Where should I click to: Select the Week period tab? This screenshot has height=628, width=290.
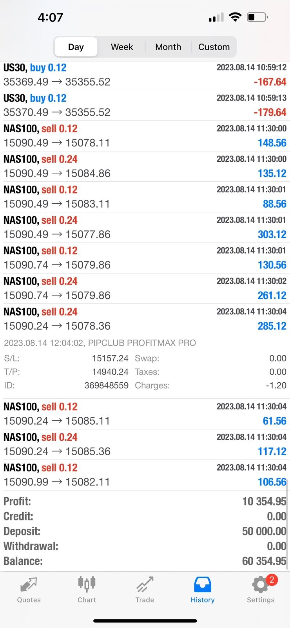[122, 47]
